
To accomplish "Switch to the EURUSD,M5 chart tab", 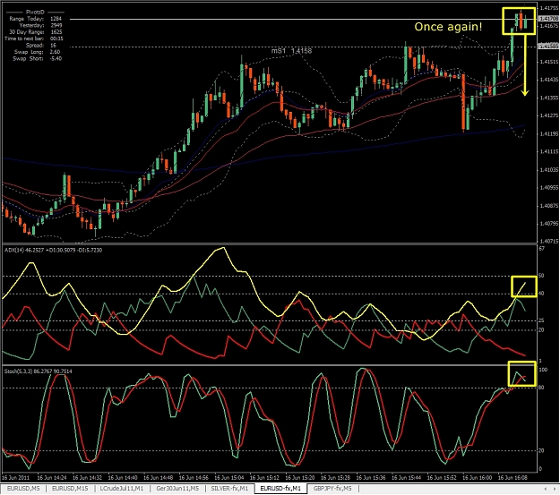I will click(23, 488).
